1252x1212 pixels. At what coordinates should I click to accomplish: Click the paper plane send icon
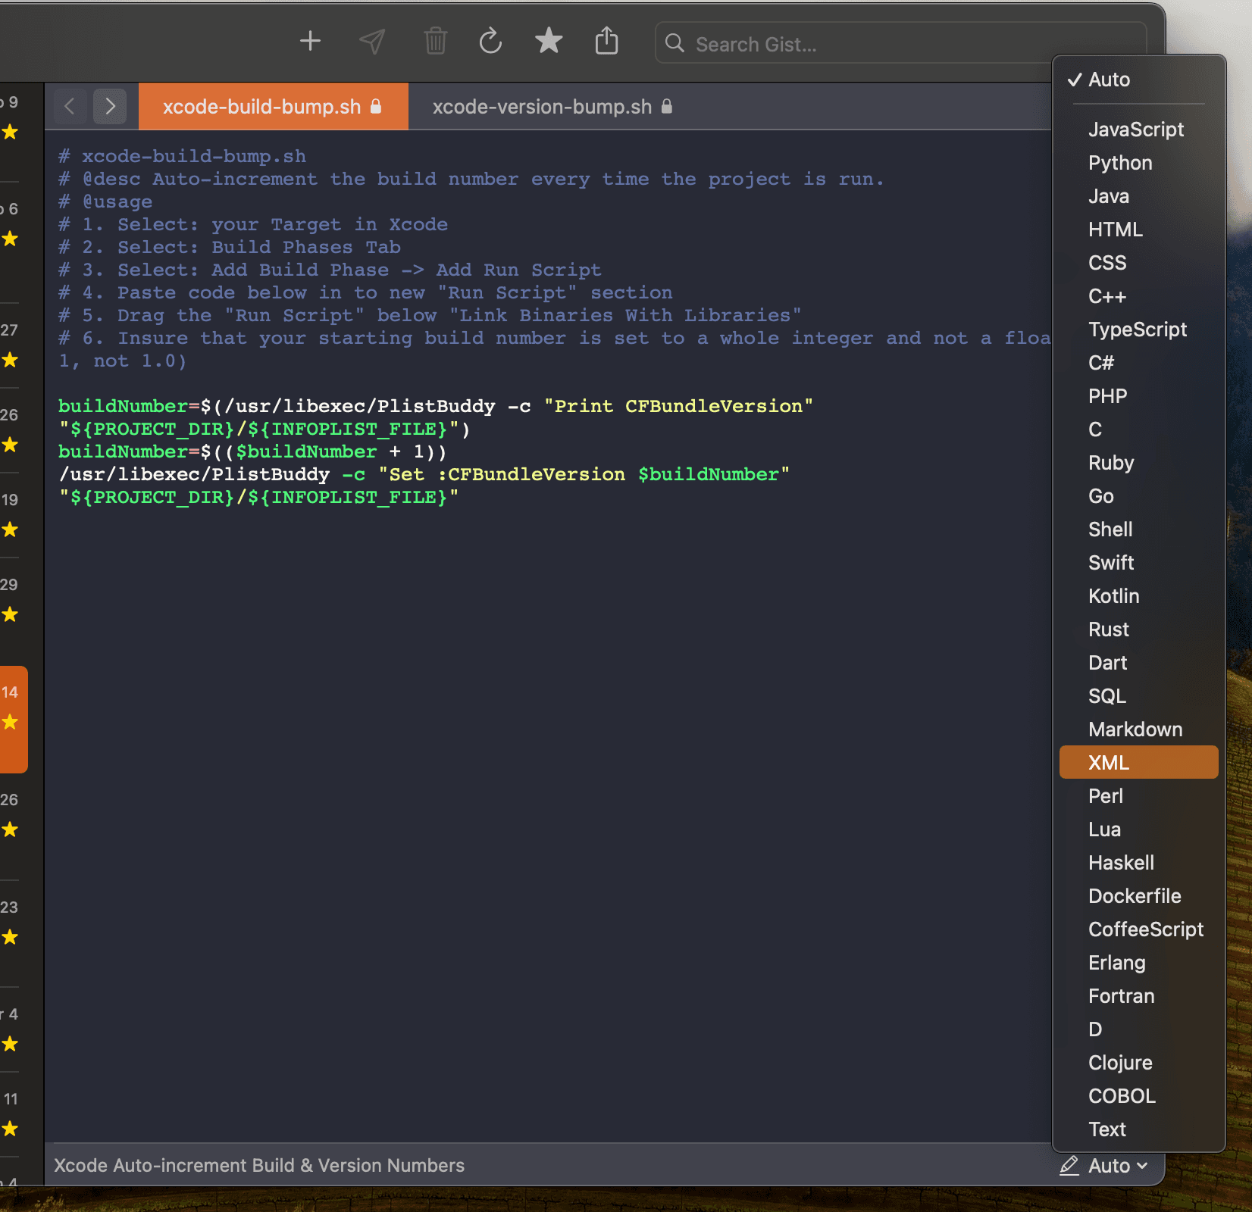coord(372,41)
